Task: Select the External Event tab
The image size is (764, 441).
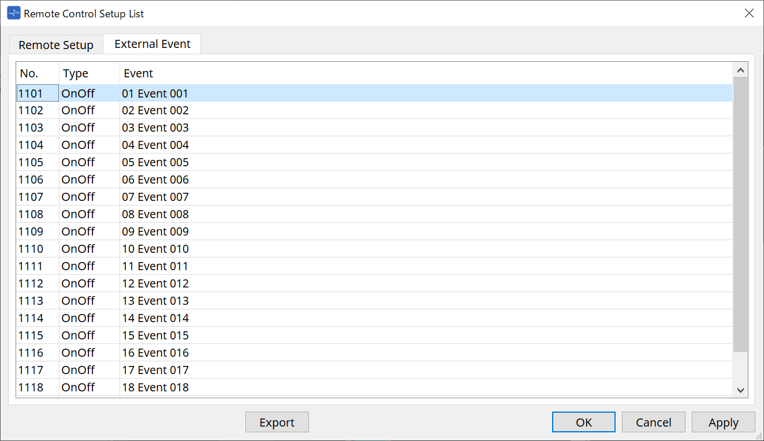Action: [151, 43]
